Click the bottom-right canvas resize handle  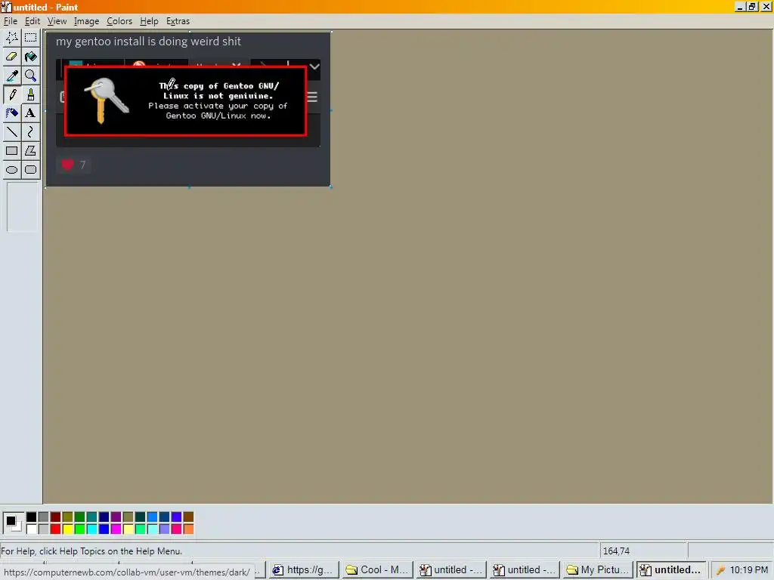point(331,187)
